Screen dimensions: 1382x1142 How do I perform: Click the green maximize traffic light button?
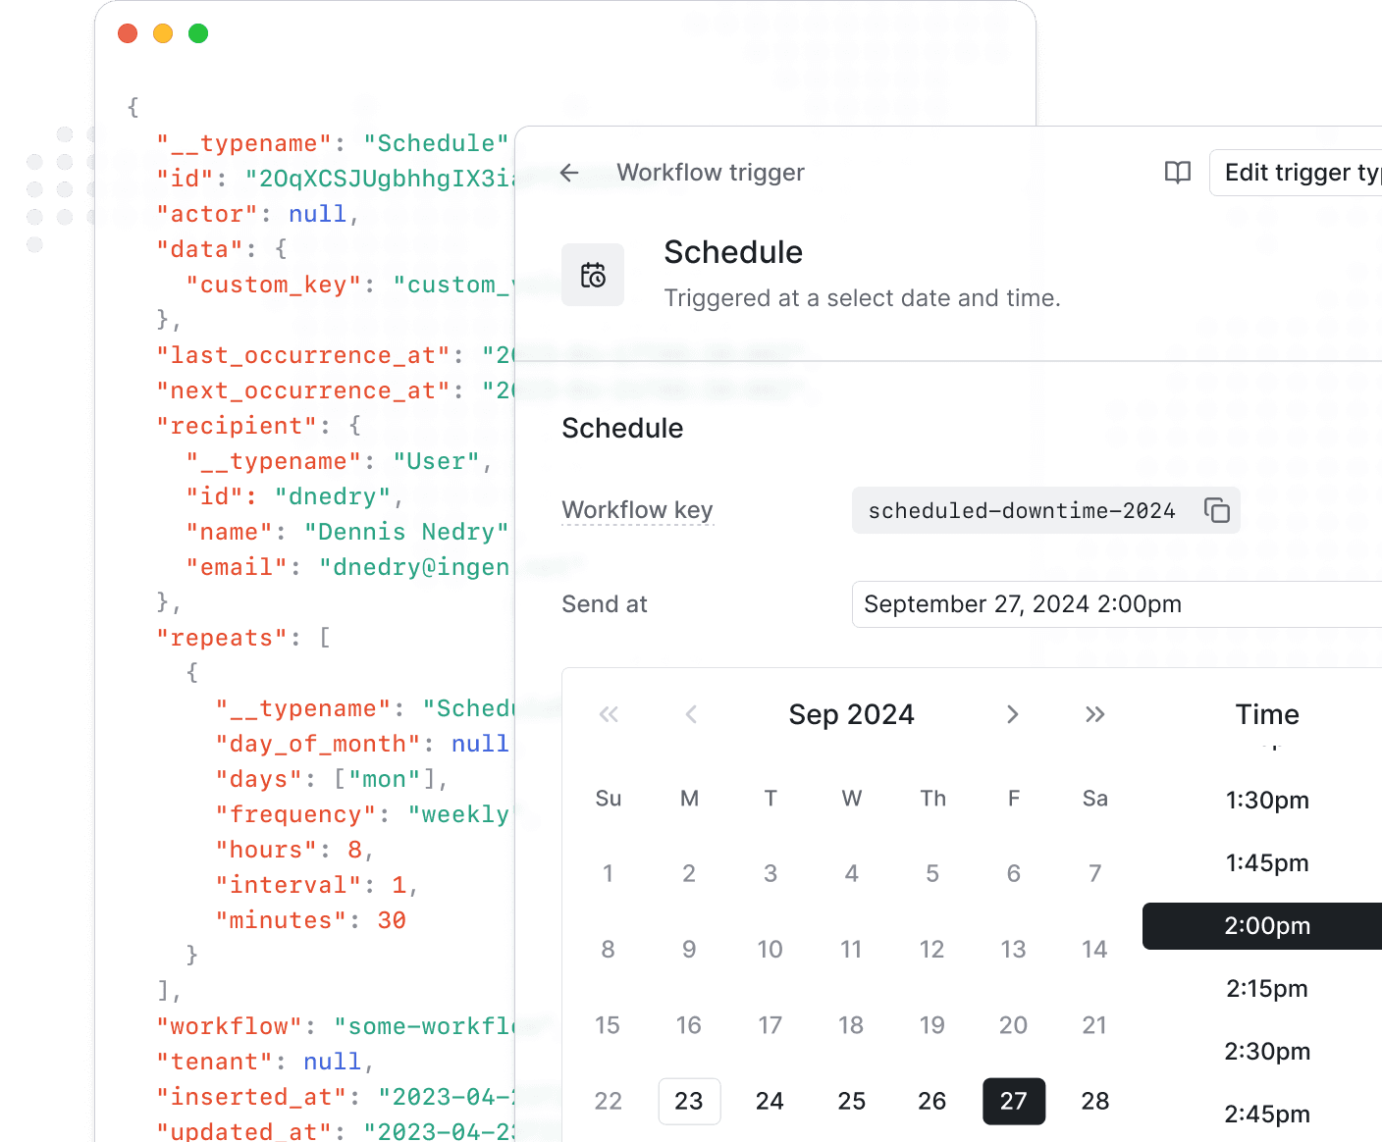(198, 32)
